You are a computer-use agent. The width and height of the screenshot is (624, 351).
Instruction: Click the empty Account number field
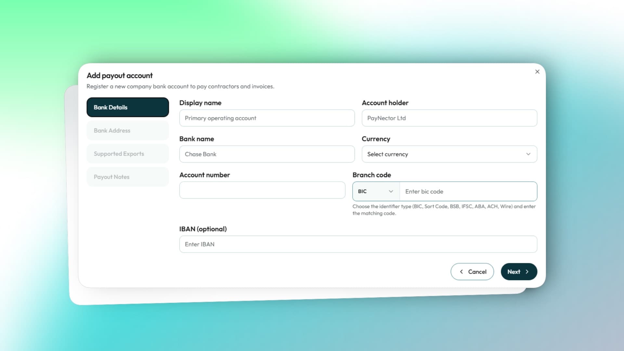tap(262, 190)
